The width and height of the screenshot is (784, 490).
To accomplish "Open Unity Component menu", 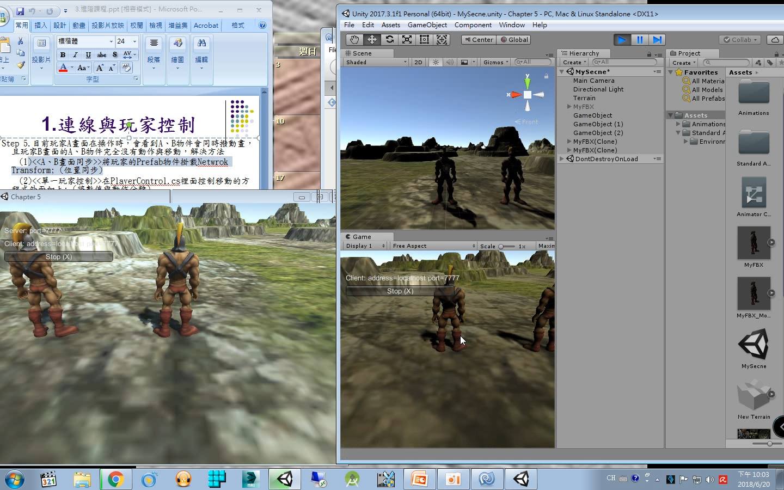I will tap(473, 25).
